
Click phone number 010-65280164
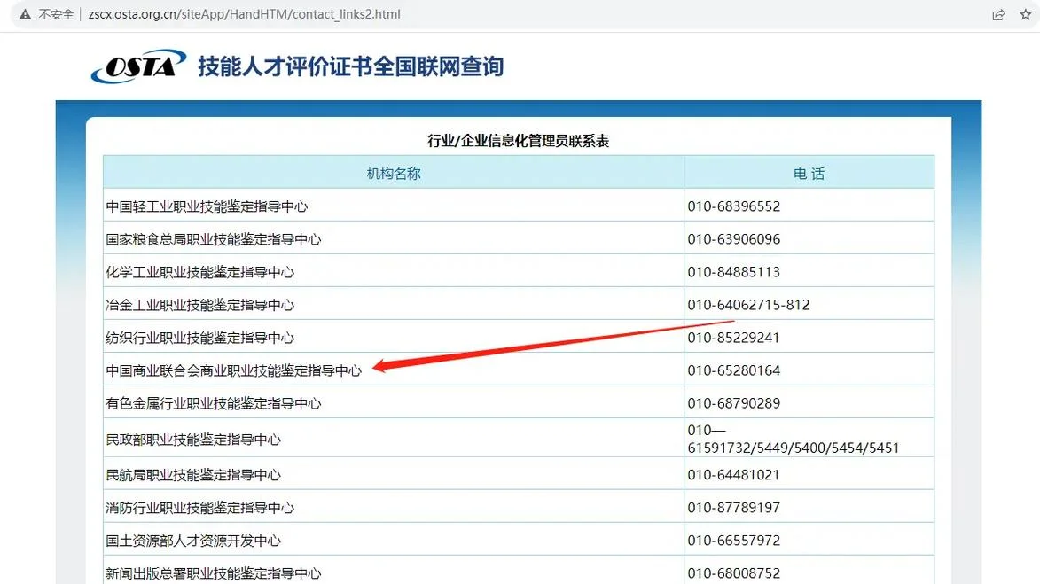click(x=733, y=370)
